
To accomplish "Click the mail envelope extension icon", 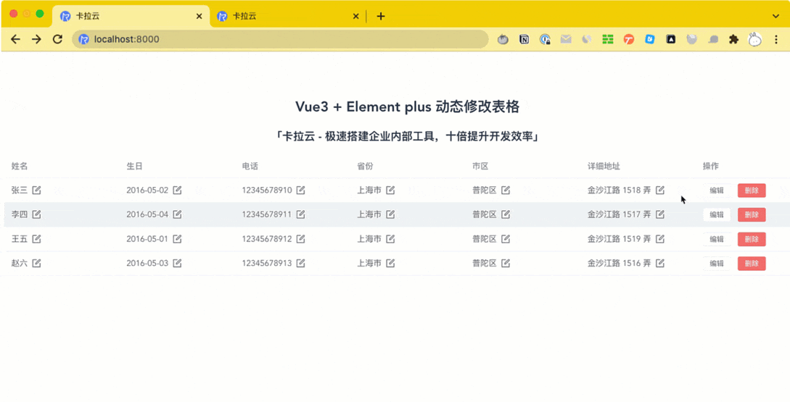I will click(566, 39).
